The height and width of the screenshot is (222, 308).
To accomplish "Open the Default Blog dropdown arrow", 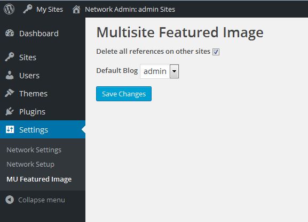I will [x=174, y=71].
